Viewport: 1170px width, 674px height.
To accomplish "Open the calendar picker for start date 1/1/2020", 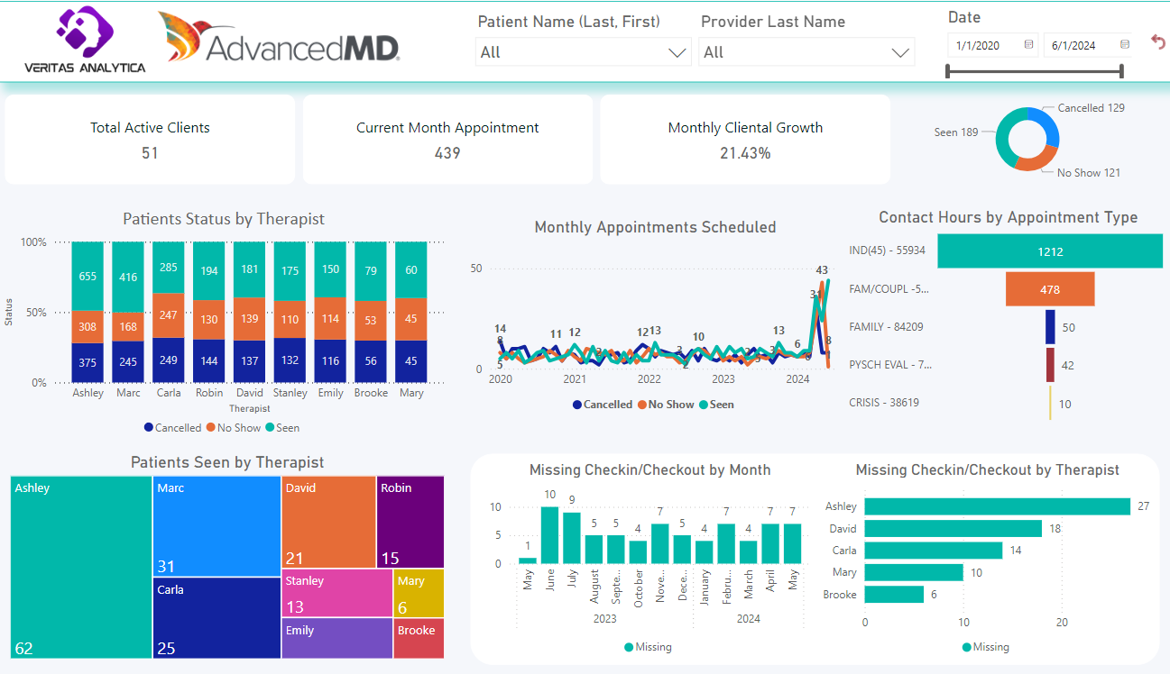I will coord(1028,45).
